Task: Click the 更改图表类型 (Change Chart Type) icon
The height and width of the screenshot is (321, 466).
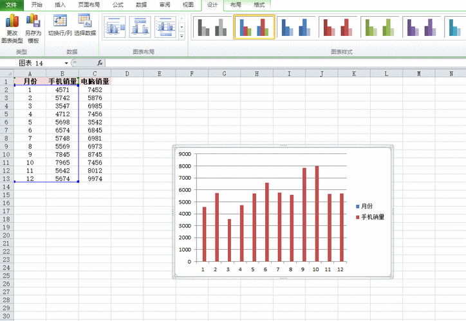Action: click(12, 26)
